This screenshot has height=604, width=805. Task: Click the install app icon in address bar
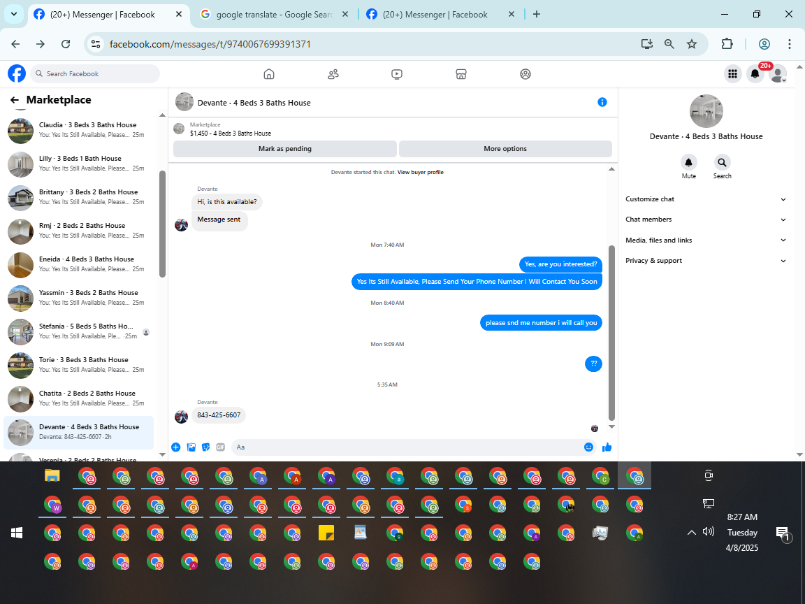coord(647,44)
